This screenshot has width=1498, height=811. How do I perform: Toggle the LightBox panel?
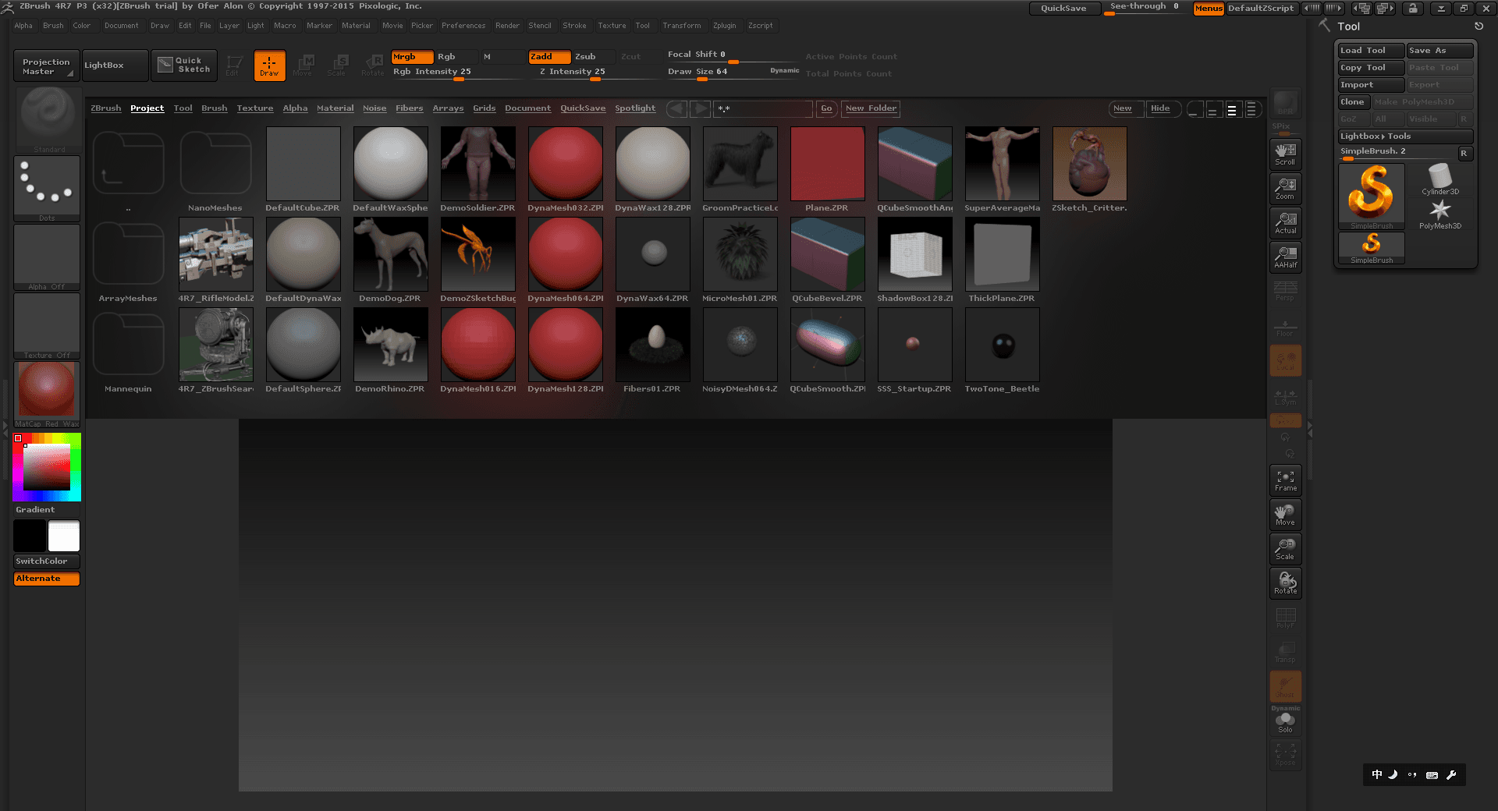click(115, 66)
